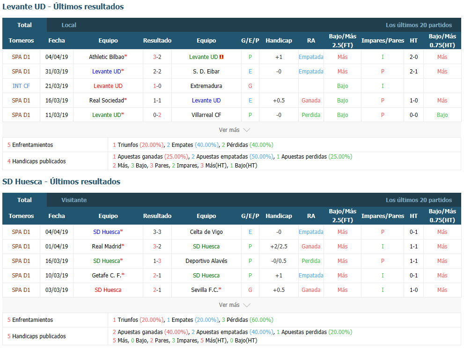Click '2 Empates (40.00%)' in Levante summary
The image size is (464, 349).
pos(192,145)
